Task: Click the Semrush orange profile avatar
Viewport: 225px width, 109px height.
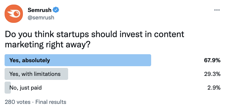Action: [x=14, y=14]
